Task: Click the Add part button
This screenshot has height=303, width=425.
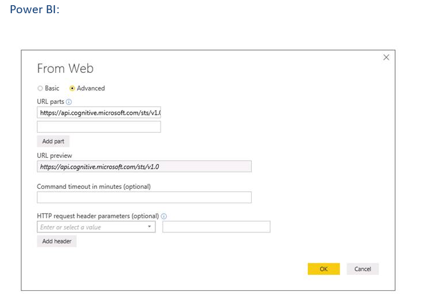Action: pos(53,141)
